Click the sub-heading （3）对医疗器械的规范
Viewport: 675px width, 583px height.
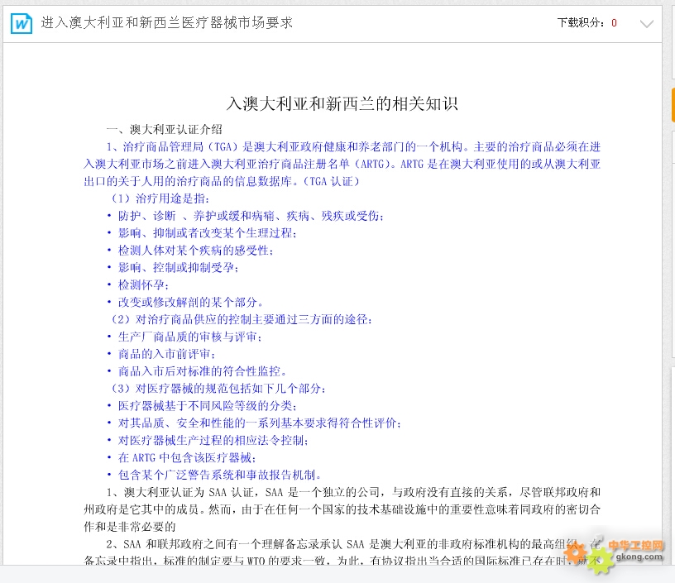218,389
